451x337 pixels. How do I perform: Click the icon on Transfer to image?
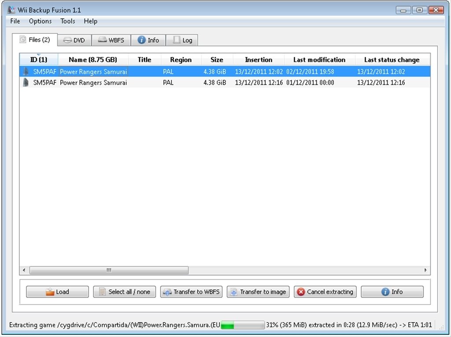[234, 292]
